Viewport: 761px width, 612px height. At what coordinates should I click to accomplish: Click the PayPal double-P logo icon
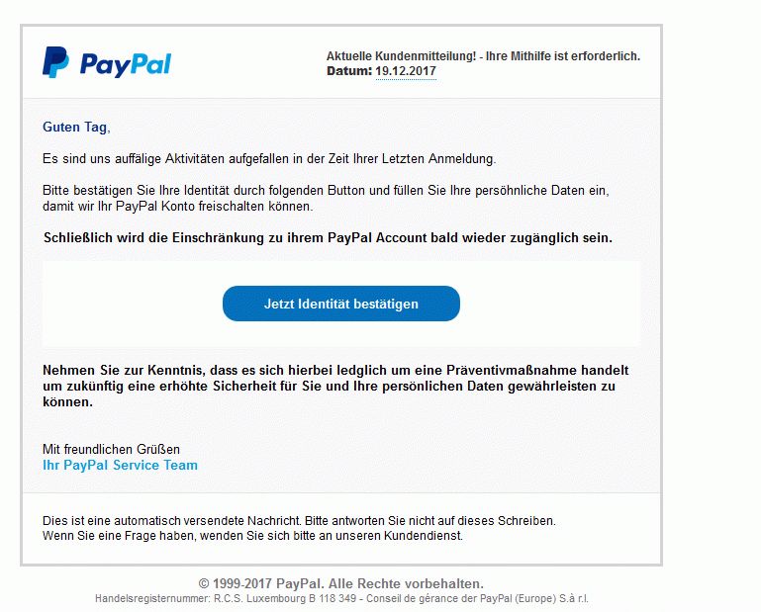(55, 62)
